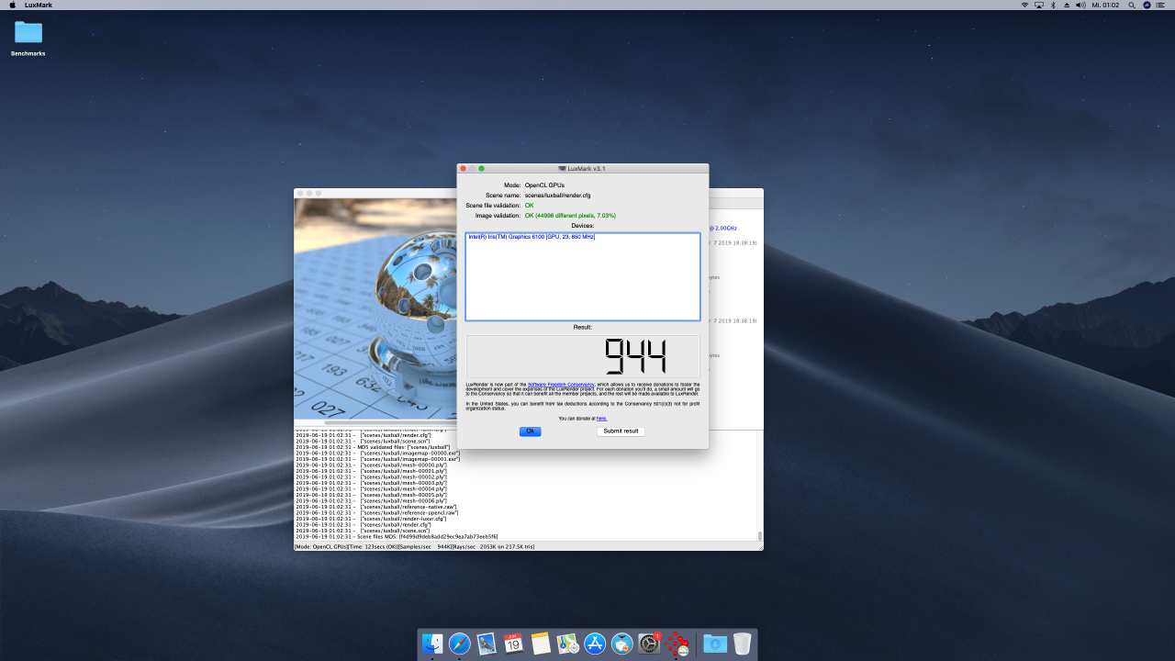Click log line imagemap-00000.exr
This screenshot has height=661, width=1175.
click(377, 453)
